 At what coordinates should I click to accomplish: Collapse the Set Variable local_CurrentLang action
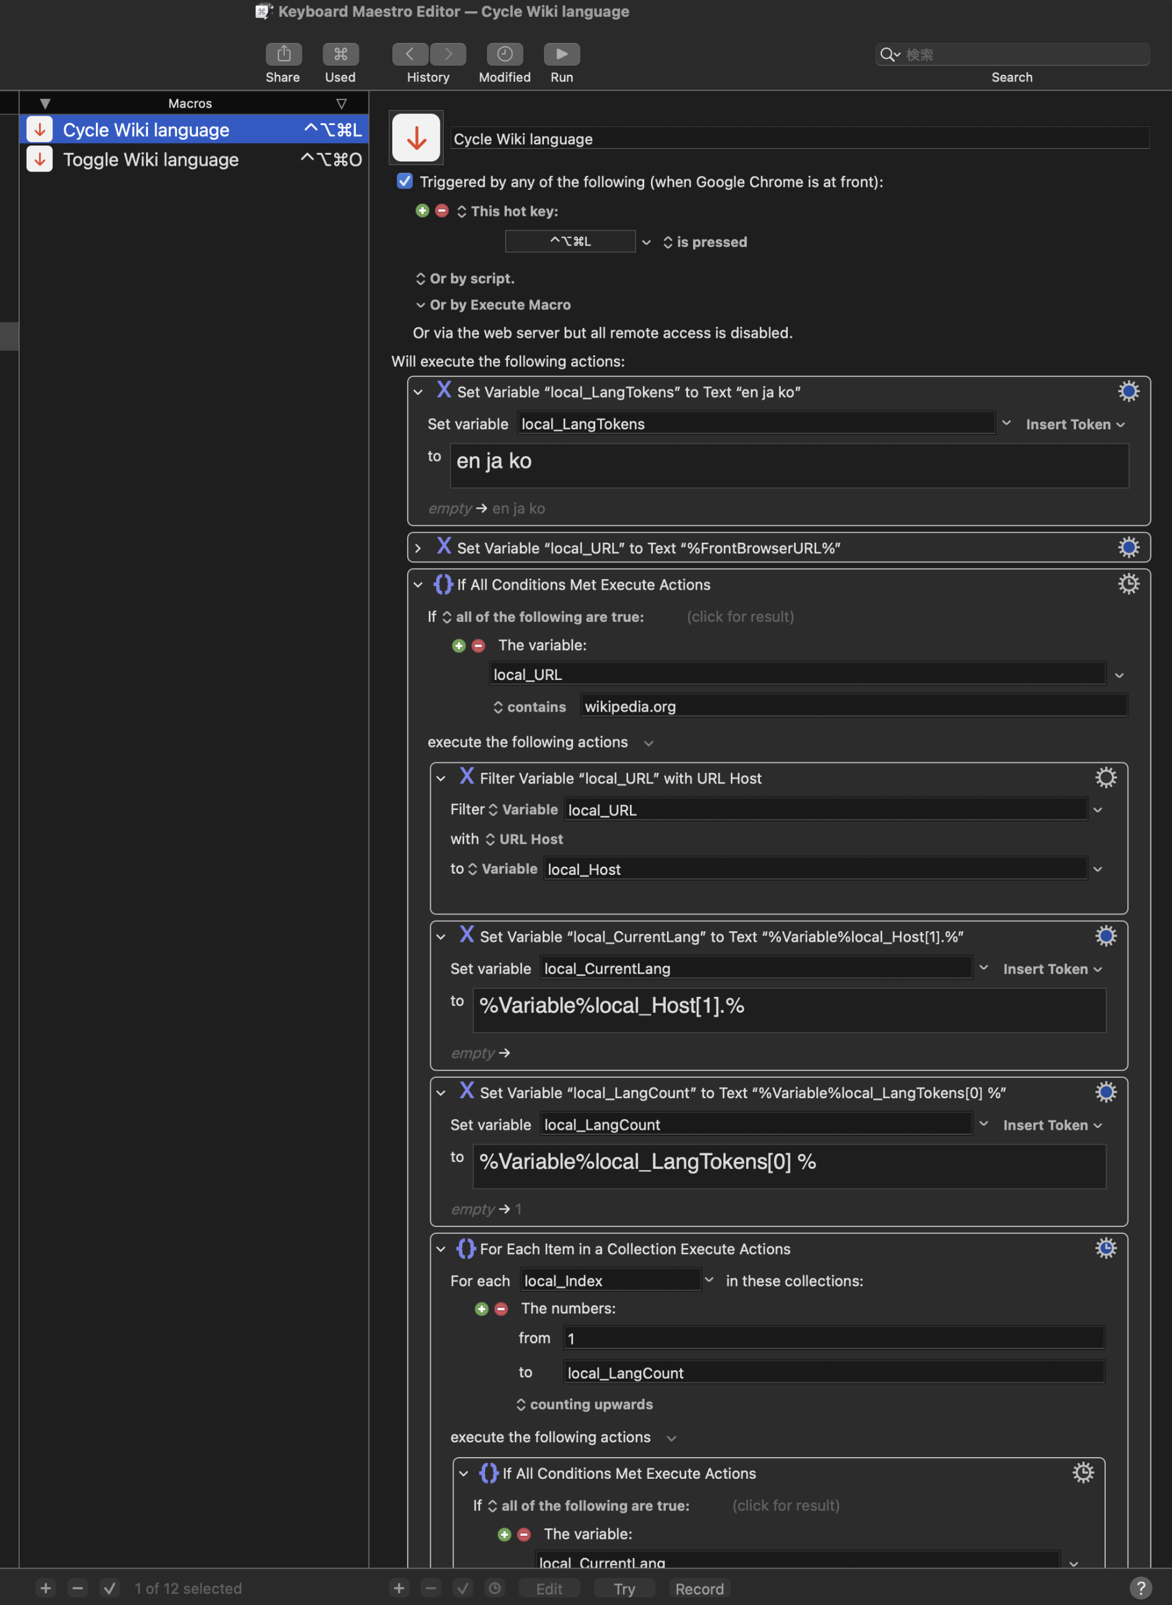[x=441, y=937]
